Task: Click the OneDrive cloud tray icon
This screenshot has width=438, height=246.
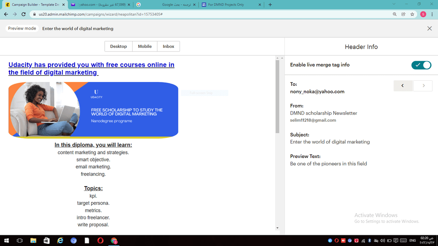Action: [x=376, y=240]
